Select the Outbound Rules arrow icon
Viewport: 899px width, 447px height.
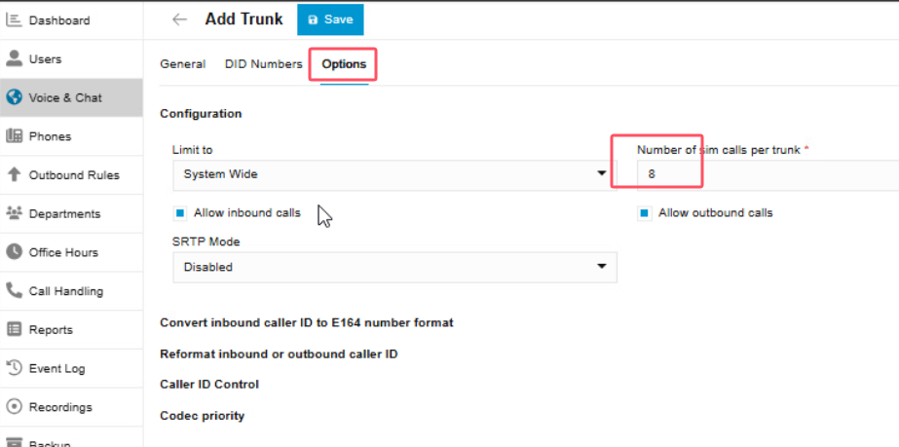14,175
